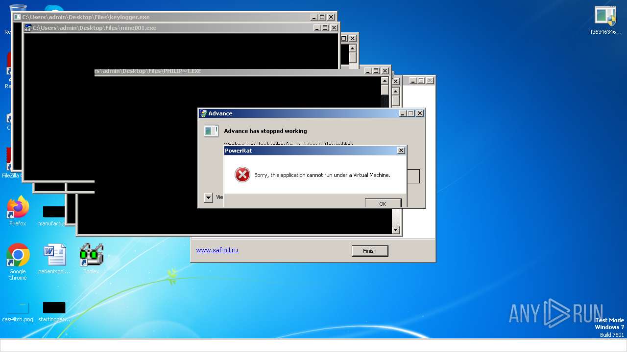The image size is (627, 352).
Task: Open the Toolex desktop icon
Action: click(x=91, y=259)
